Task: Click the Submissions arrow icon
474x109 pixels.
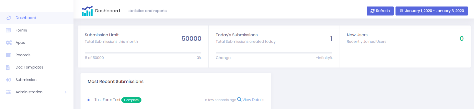Action: click(x=8, y=80)
